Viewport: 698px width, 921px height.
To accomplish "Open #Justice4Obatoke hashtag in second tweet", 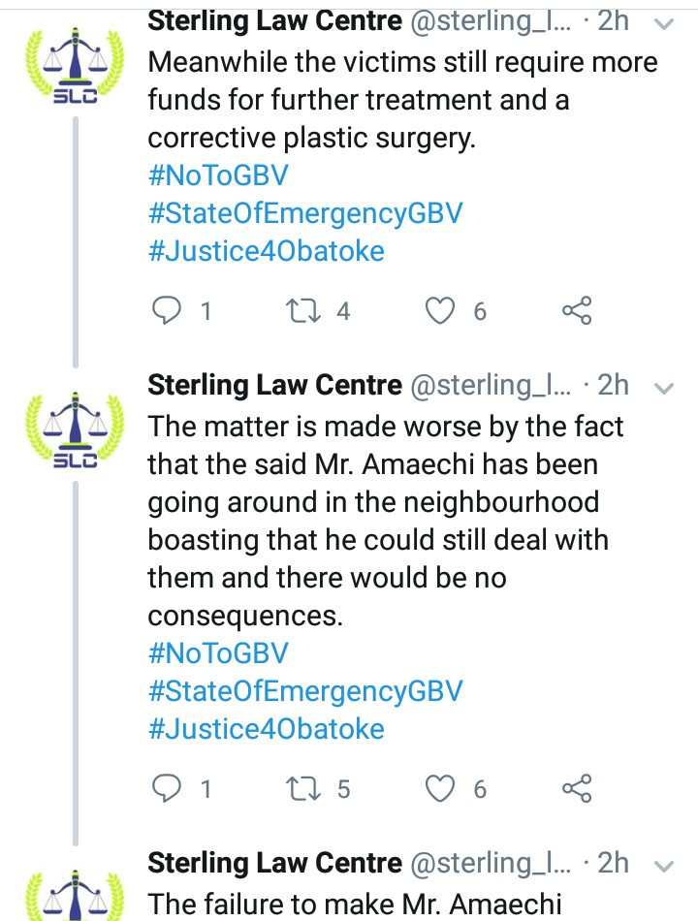I will [x=267, y=728].
